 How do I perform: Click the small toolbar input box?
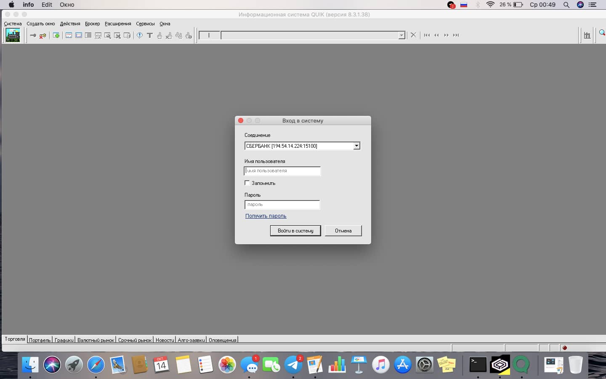tap(209, 35)
